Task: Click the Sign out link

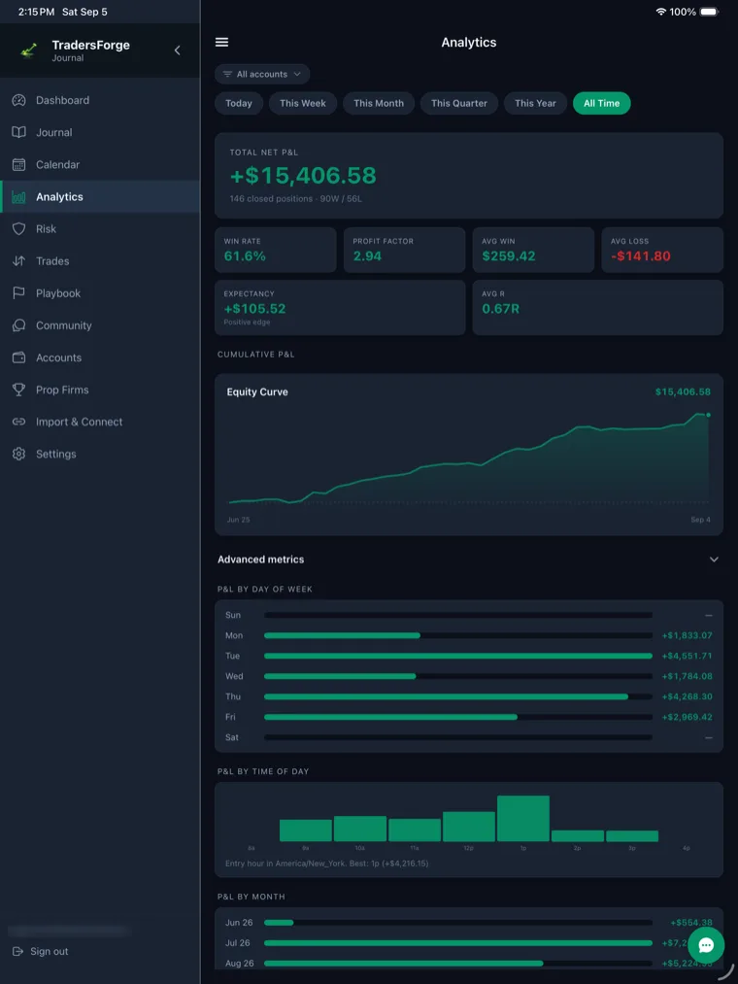Action: coord(41,951)
